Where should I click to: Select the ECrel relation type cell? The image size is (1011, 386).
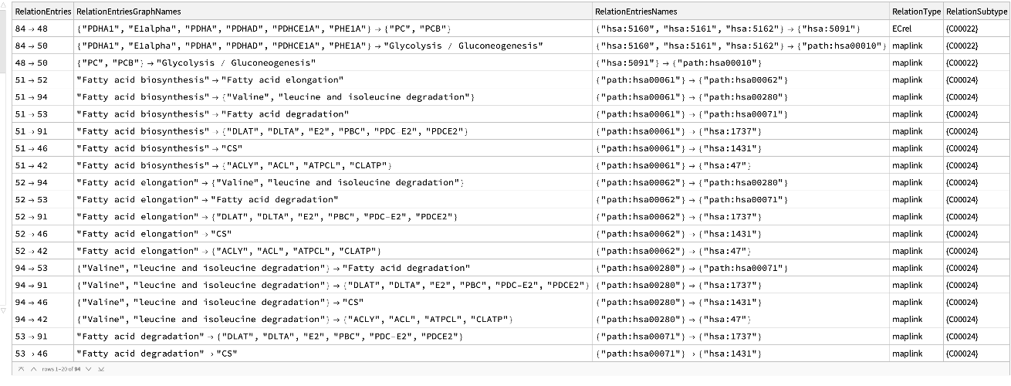tap(901, 29)
